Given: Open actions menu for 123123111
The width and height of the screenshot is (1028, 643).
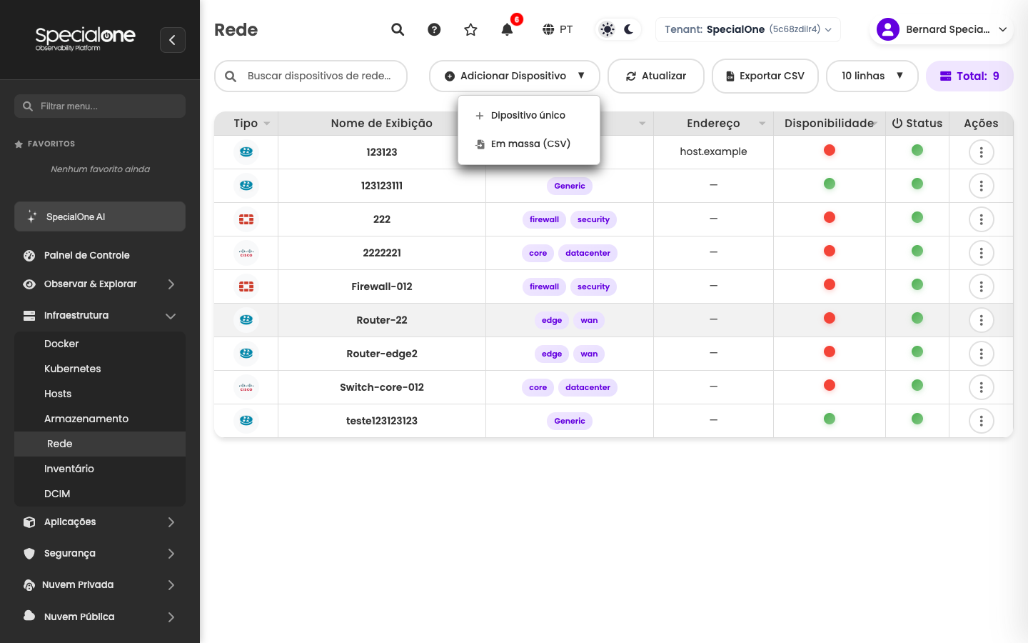Looking at the screenshot, I should point(982,186).
